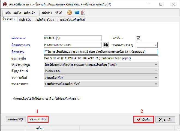
Task: Click the ยกเลิก cancel button
Action: (165, 120)
